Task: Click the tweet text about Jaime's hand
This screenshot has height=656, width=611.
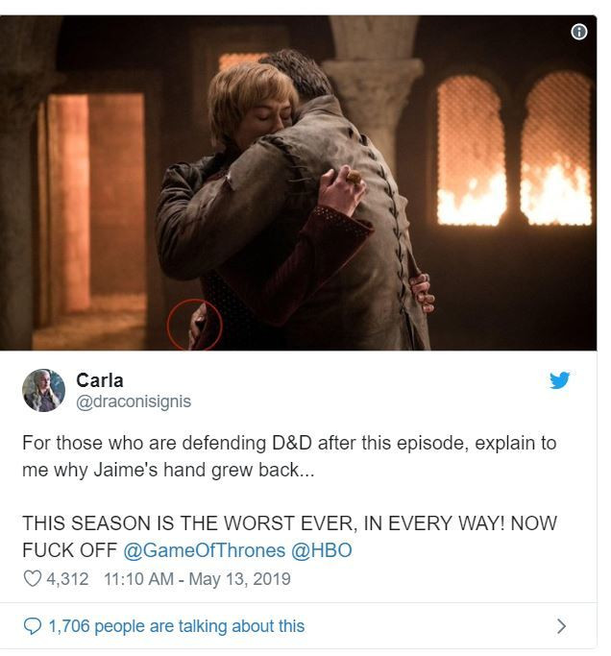Action: pyautogui.click(x=289, y=456)
